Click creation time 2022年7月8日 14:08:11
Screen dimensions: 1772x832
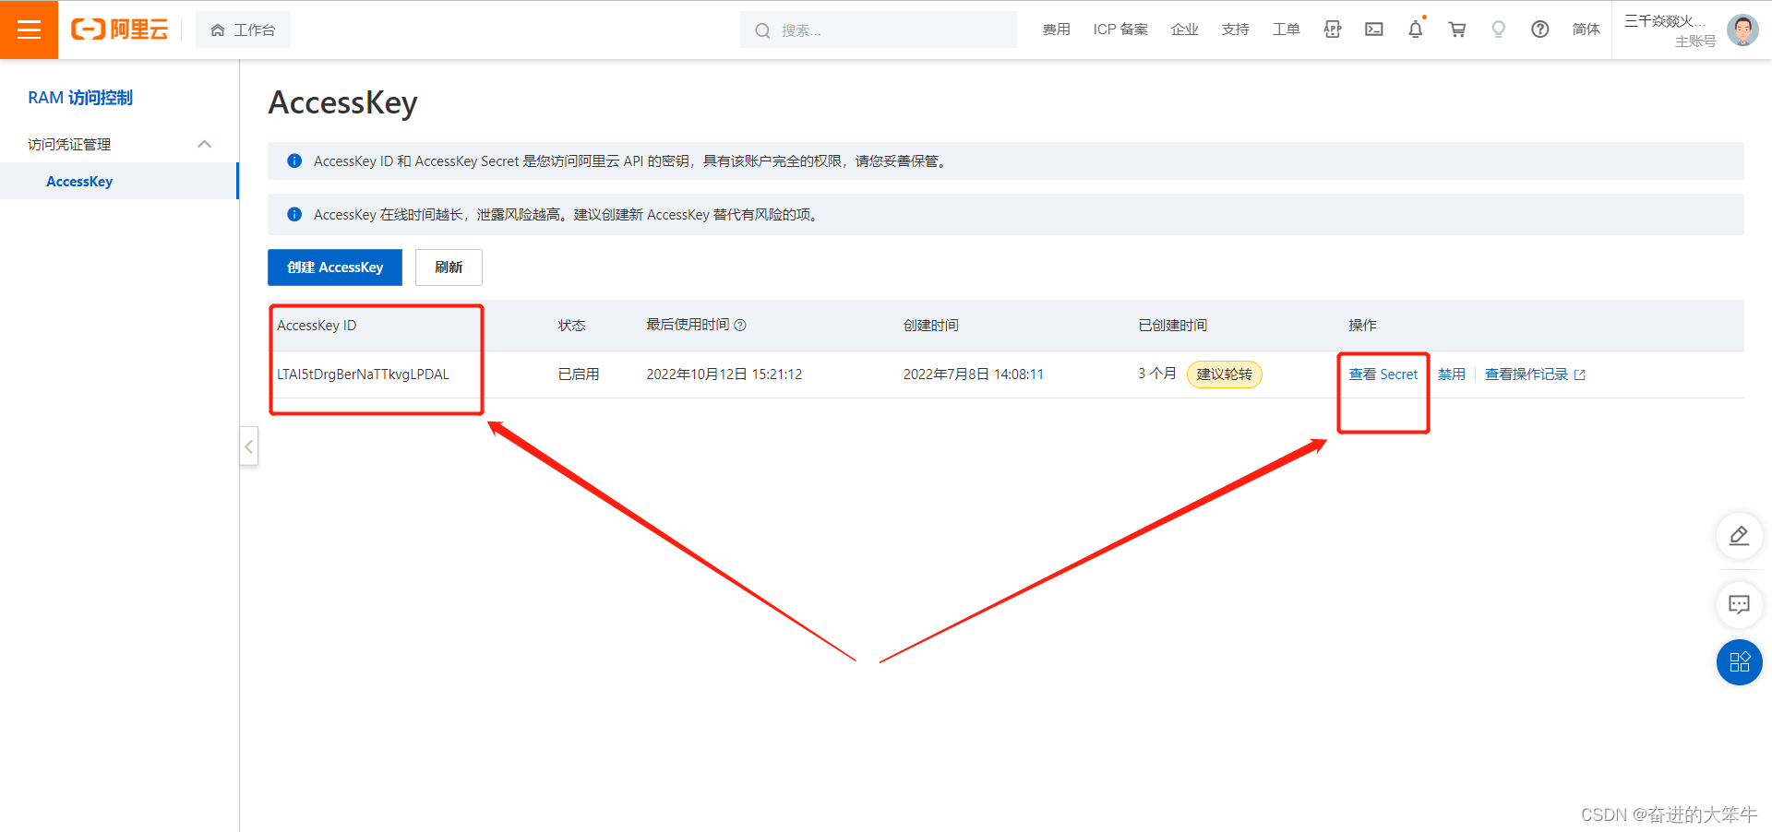pyautogui.click(x=973, y=374)
